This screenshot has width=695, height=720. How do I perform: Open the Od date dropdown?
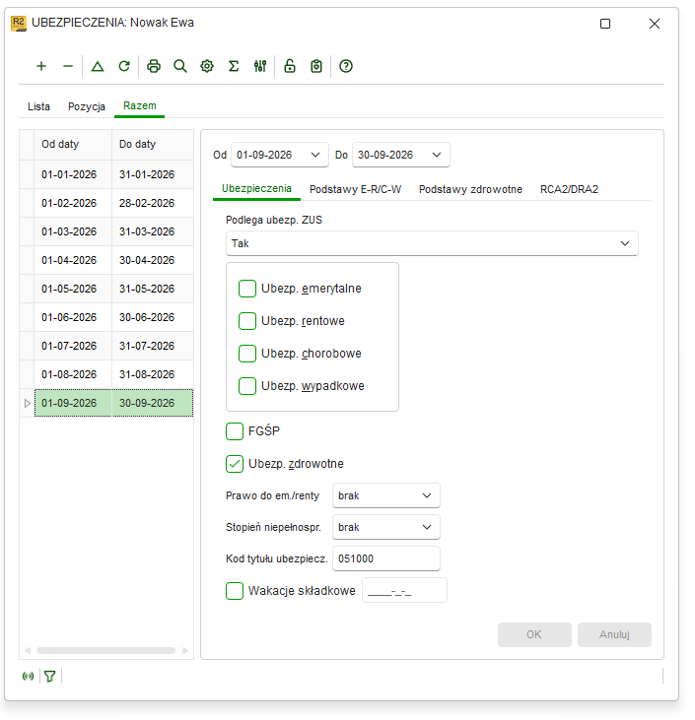tap(315, 155)
